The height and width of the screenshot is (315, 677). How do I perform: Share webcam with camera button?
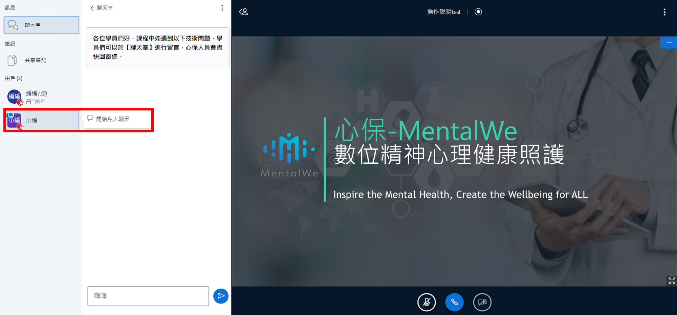(x=482, y=302)
